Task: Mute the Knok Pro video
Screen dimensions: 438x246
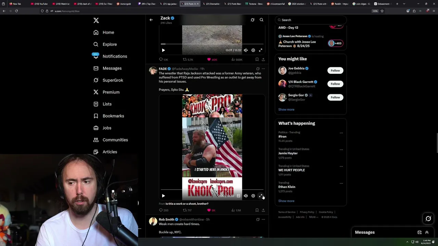Action: tap(246, 196)
